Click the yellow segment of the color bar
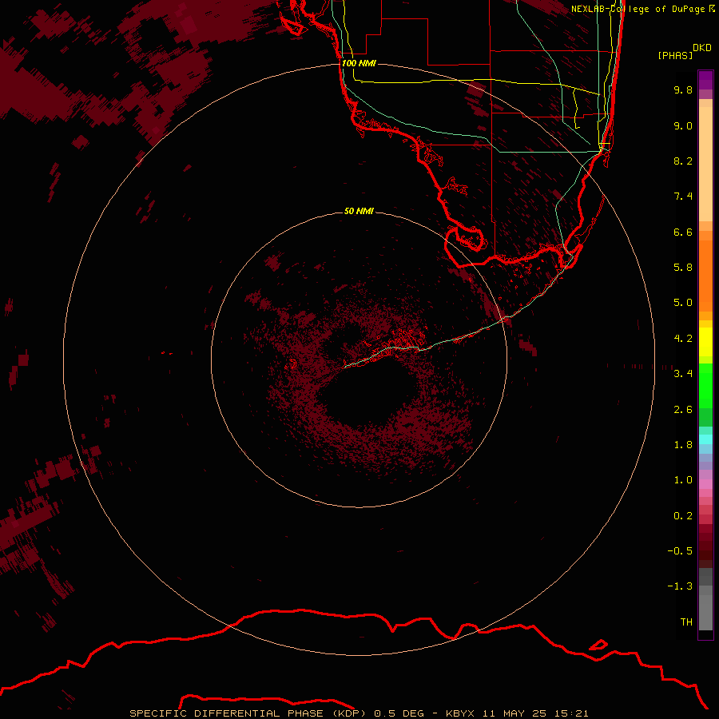 tap(705, 342)
